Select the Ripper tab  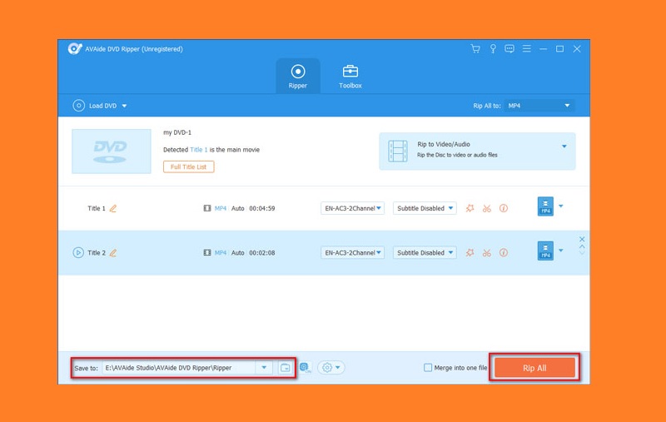[297, 76]
